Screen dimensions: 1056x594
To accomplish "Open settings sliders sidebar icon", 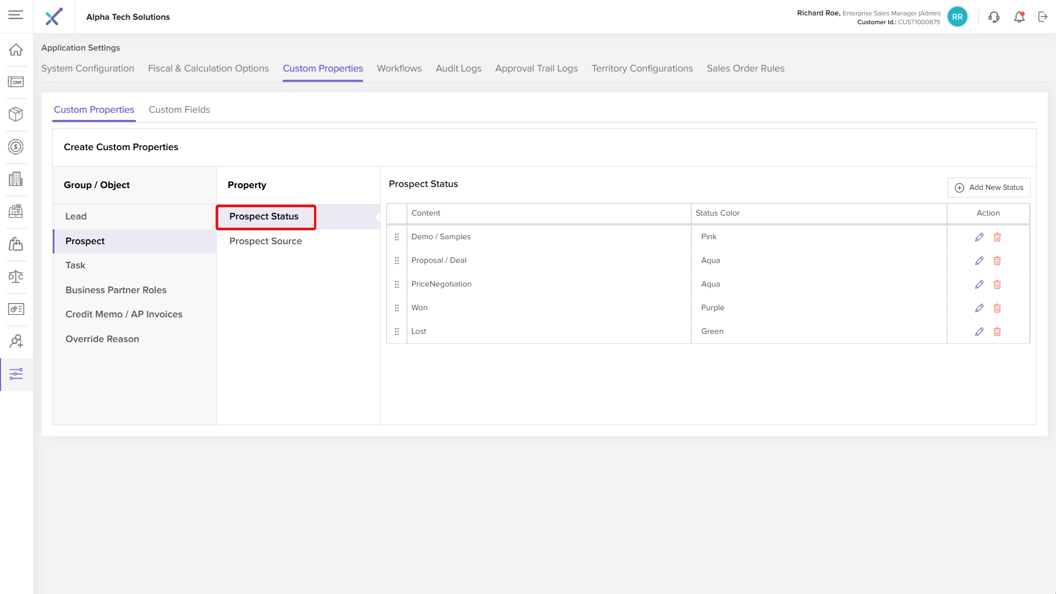I will pyautogui.click(x=16, y=374).
